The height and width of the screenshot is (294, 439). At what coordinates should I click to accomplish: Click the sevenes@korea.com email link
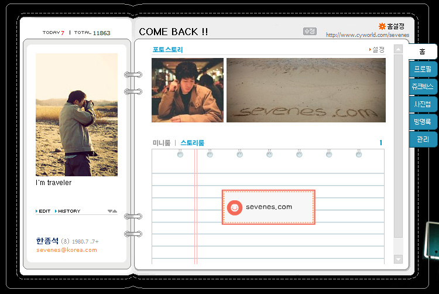[67, 249]
